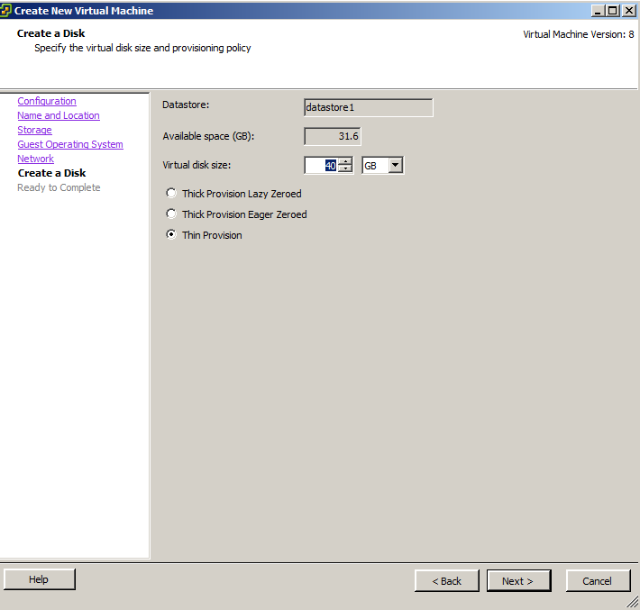Decrease virtual disk size with down arrow
The width and height of the screenshot is (640, 610).
coord(346,168)
